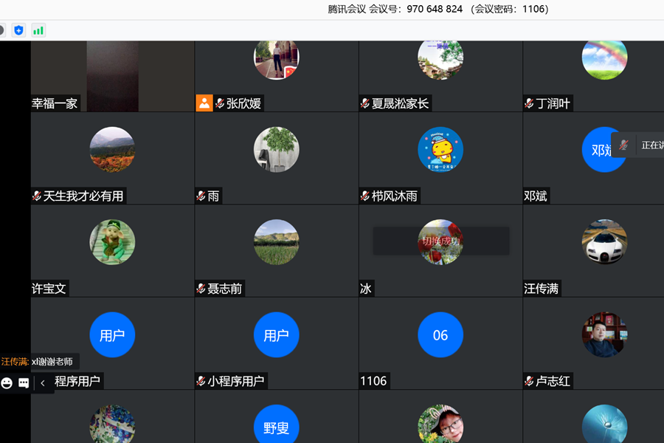Click muted mic icon beside 天生我才必有用
Viewport: 664px width, 443px height.
(37, 196)
